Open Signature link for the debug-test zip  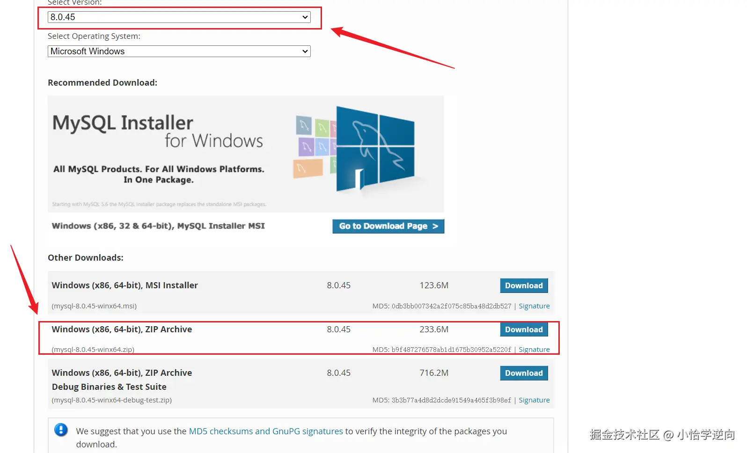(x=534, y=400)
